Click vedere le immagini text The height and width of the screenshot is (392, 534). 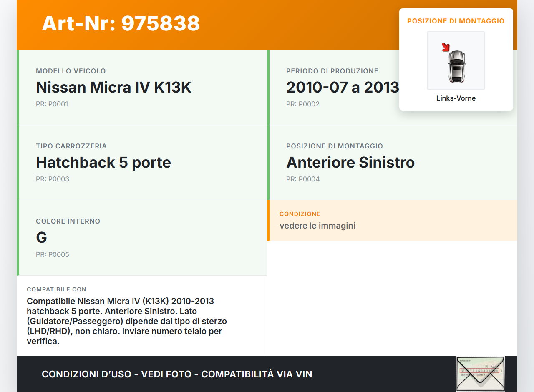pos(317,226)
